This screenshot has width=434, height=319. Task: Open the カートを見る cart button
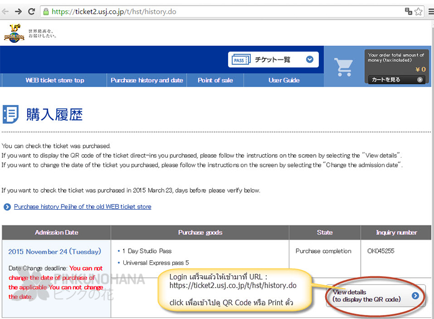pyautogui.click(x=396, y=79)
